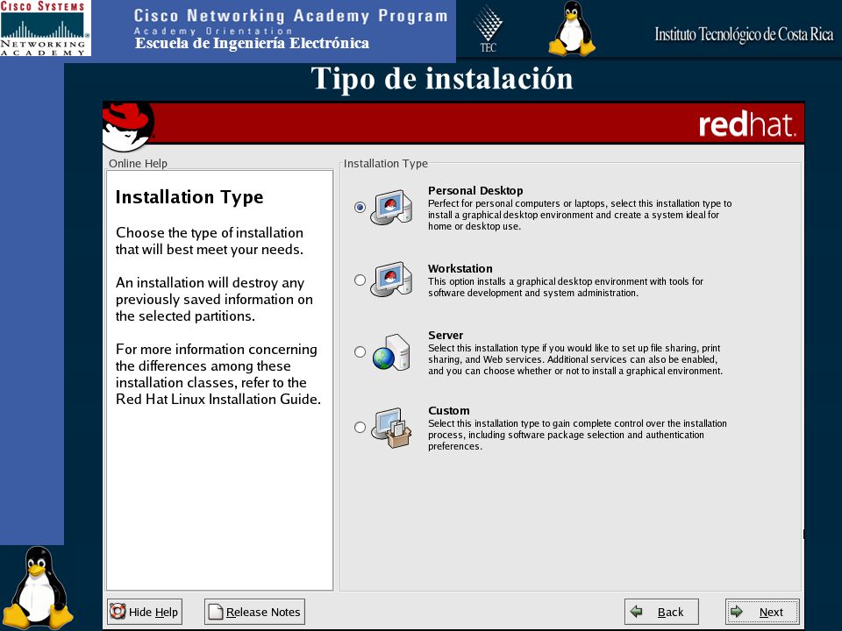The image size is (842, 631).
Task: Click the Red Hat shadowman logo
Action: 128,126
